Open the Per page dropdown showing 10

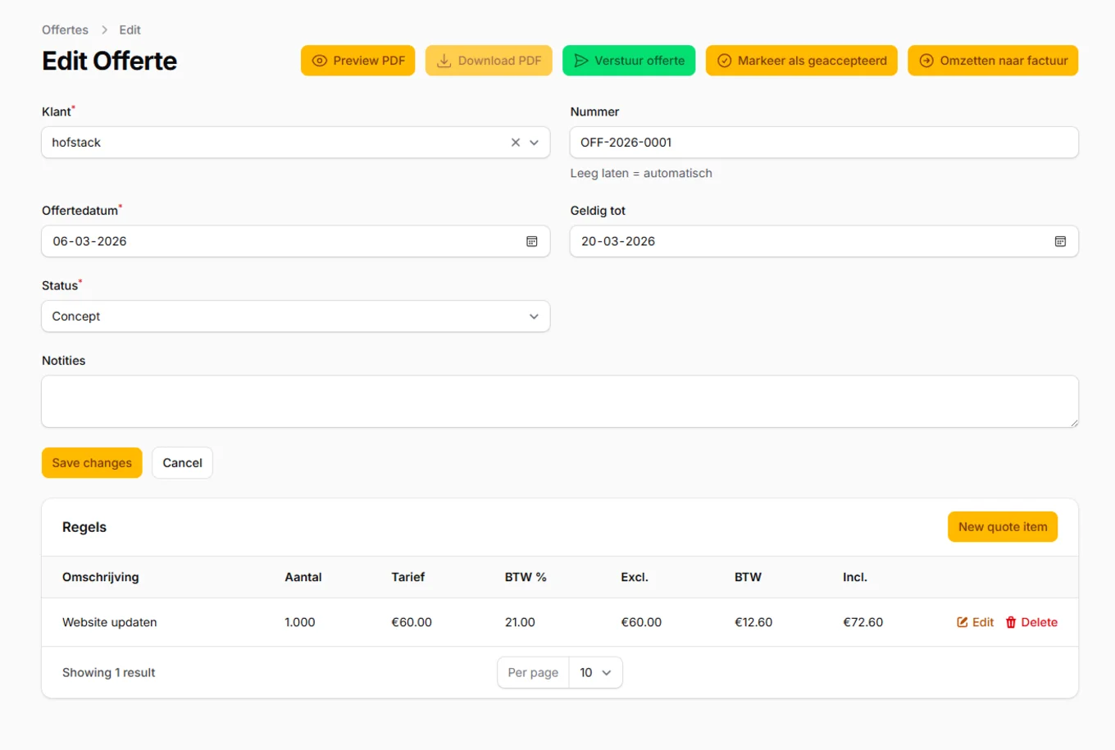click(595, 672)
